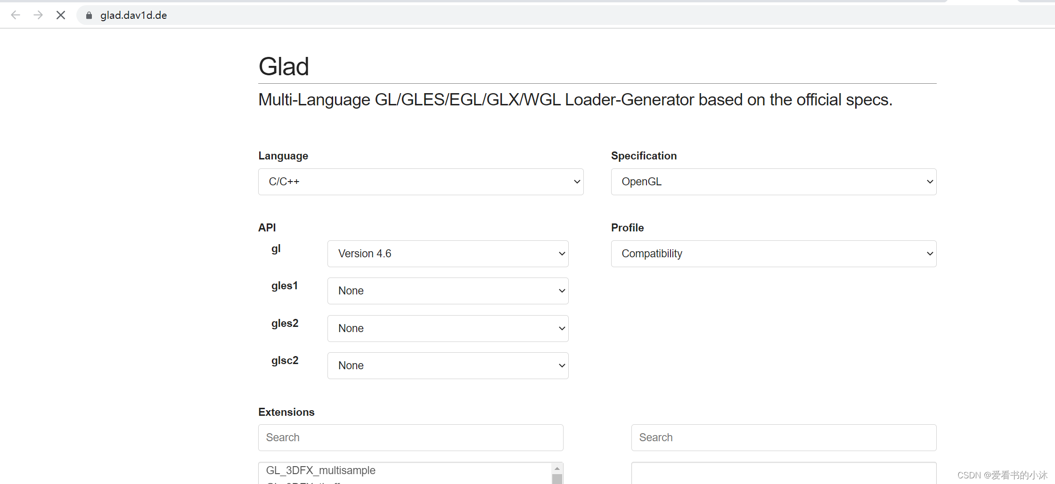Open the gles2 API dropdown
Screen dimensions: 1055x484
tap(448, 328)
